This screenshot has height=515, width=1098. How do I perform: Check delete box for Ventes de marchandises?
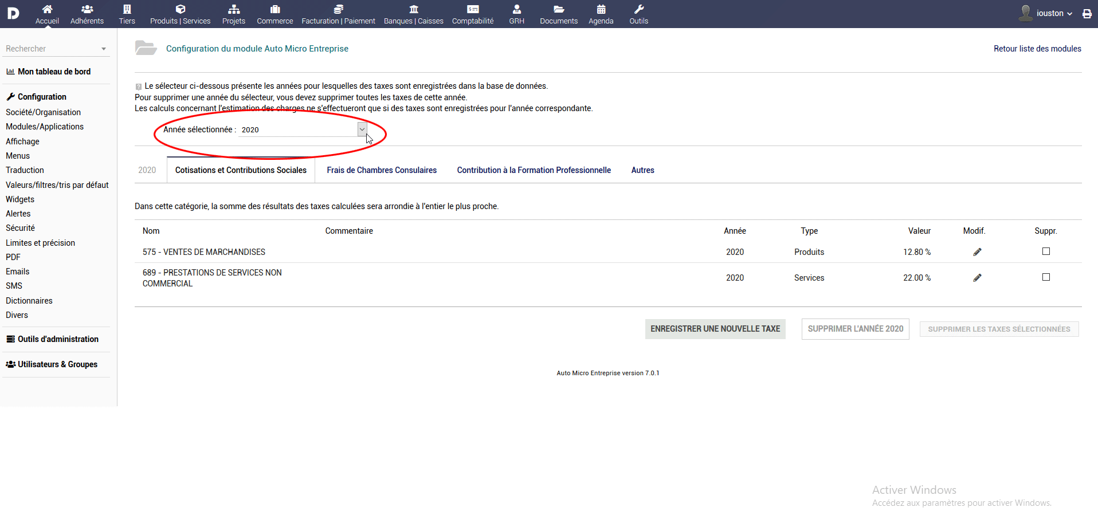coord(1046,251)
